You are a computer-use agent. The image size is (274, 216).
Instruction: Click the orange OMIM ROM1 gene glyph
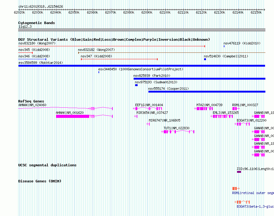click(x=236, y=189)
